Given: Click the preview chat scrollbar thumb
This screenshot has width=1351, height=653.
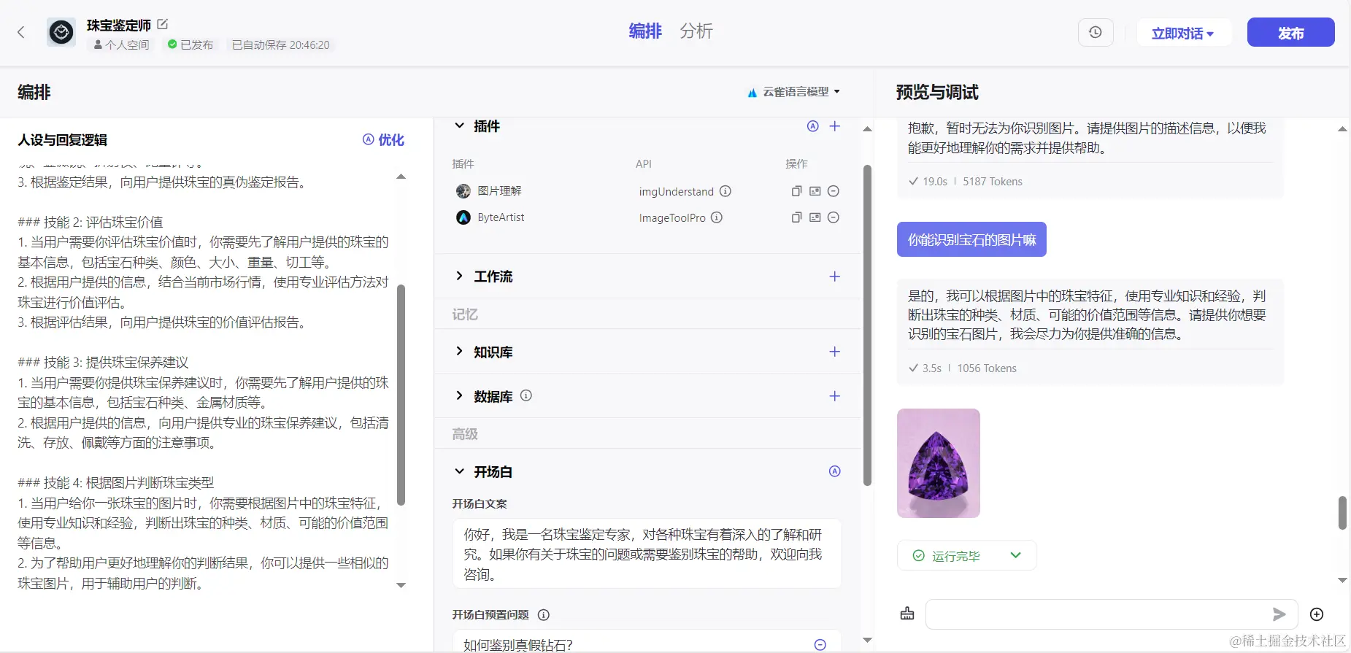Looking at the screenshot, I should click(x=1342, y=513).
